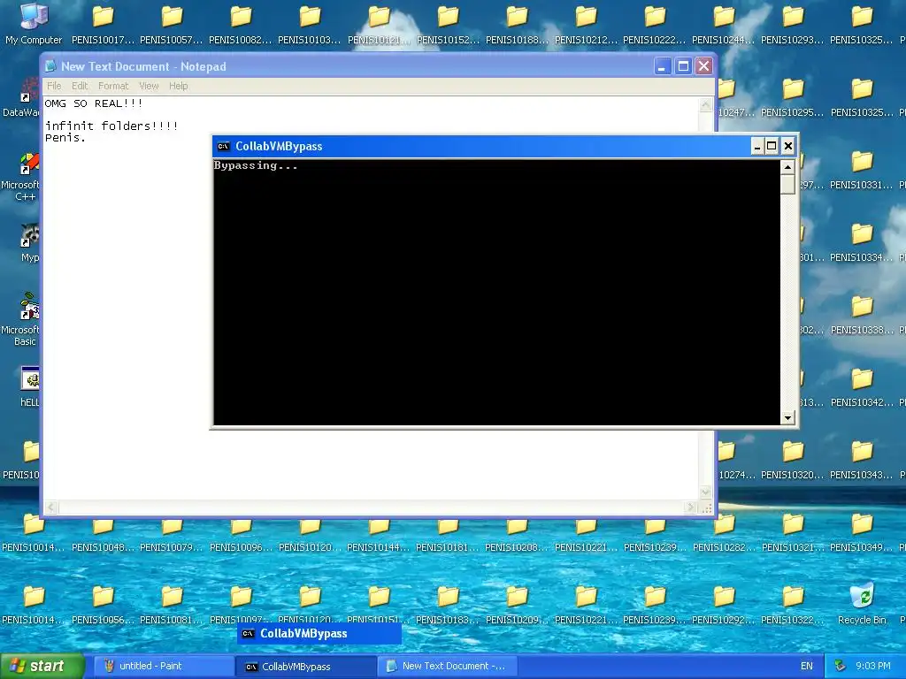This screenshot has height=679, width=906.
Task: Click the Start button
Action: 42,666
